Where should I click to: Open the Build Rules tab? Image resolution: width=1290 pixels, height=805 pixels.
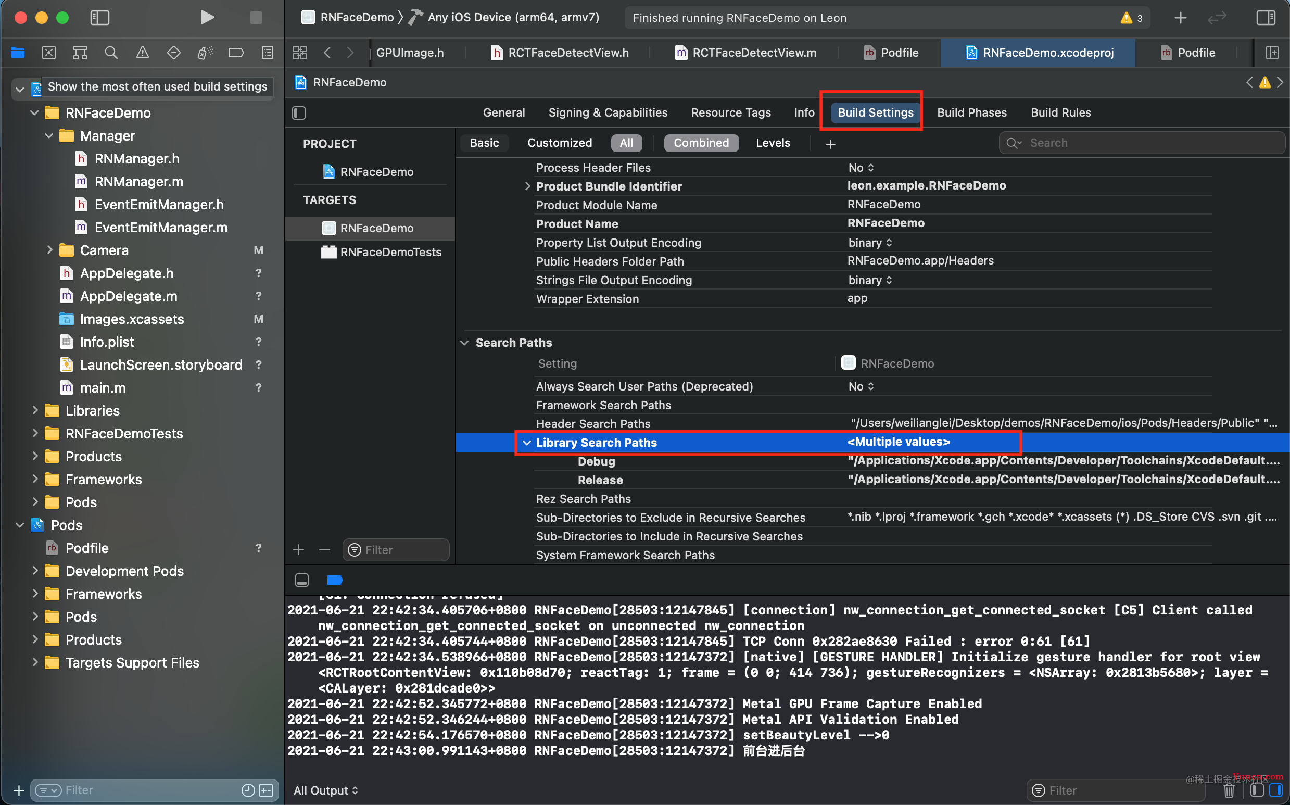[x=1060, y=113]
